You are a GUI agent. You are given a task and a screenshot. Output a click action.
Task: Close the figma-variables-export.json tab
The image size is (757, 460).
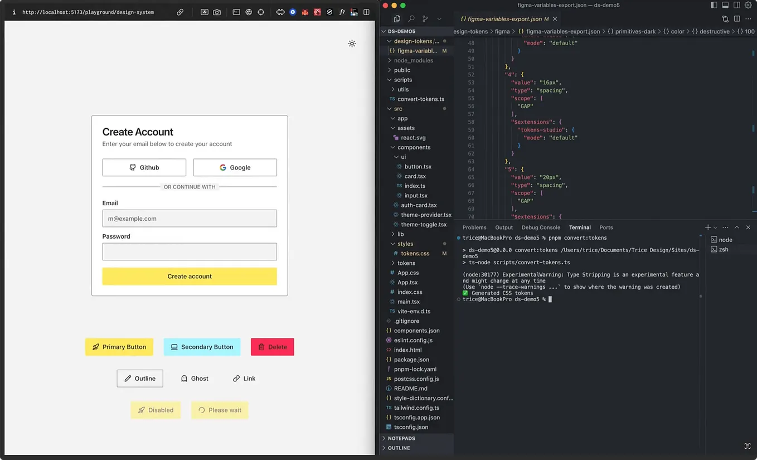pos(555,19)
